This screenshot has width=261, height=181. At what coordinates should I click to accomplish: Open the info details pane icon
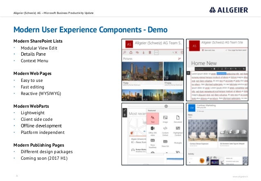pyautogui.click(x=182, y=52)
